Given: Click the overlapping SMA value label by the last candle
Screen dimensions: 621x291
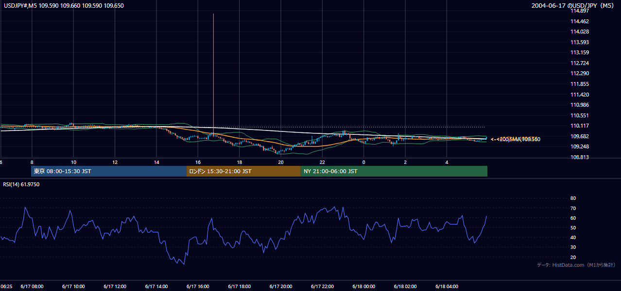Looking at the screenshot, I should (x=515, y=139).
